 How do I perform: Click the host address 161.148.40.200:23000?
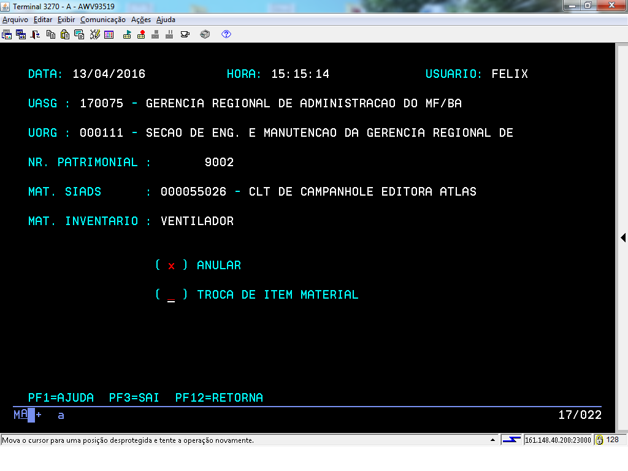(558, 440)
